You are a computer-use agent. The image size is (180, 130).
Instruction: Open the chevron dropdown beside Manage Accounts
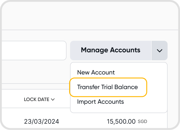(x=160, y=51)
